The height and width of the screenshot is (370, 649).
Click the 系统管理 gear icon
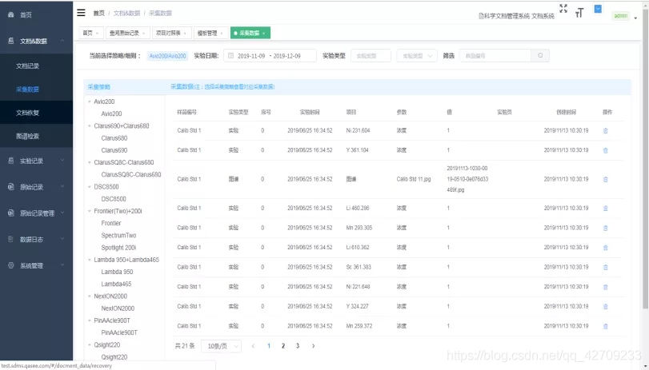(11, 265)
